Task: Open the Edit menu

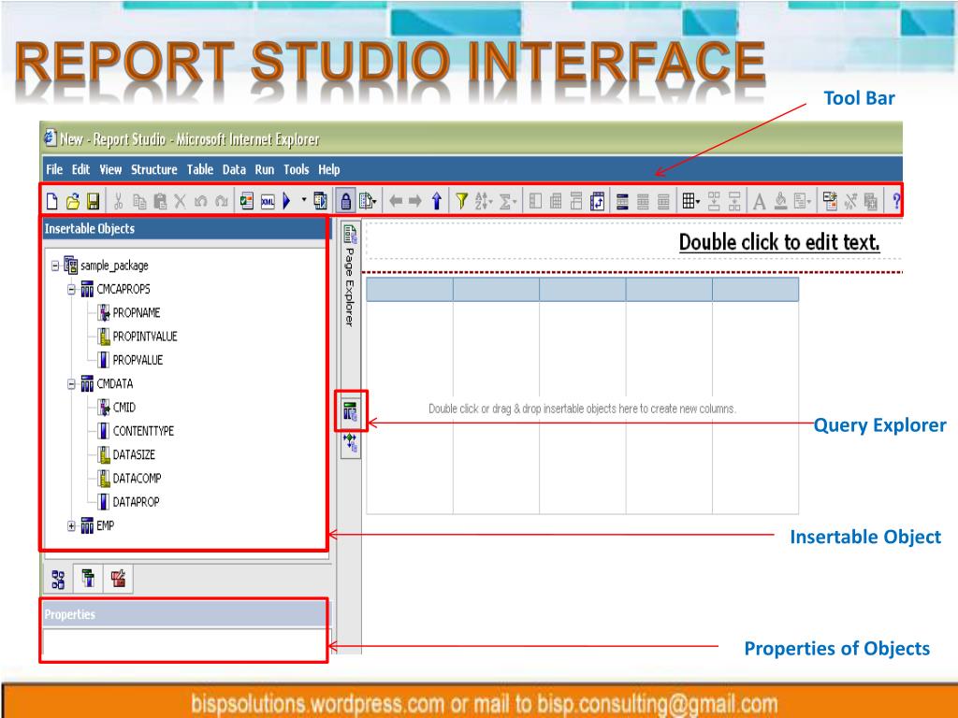Action: 80,169
